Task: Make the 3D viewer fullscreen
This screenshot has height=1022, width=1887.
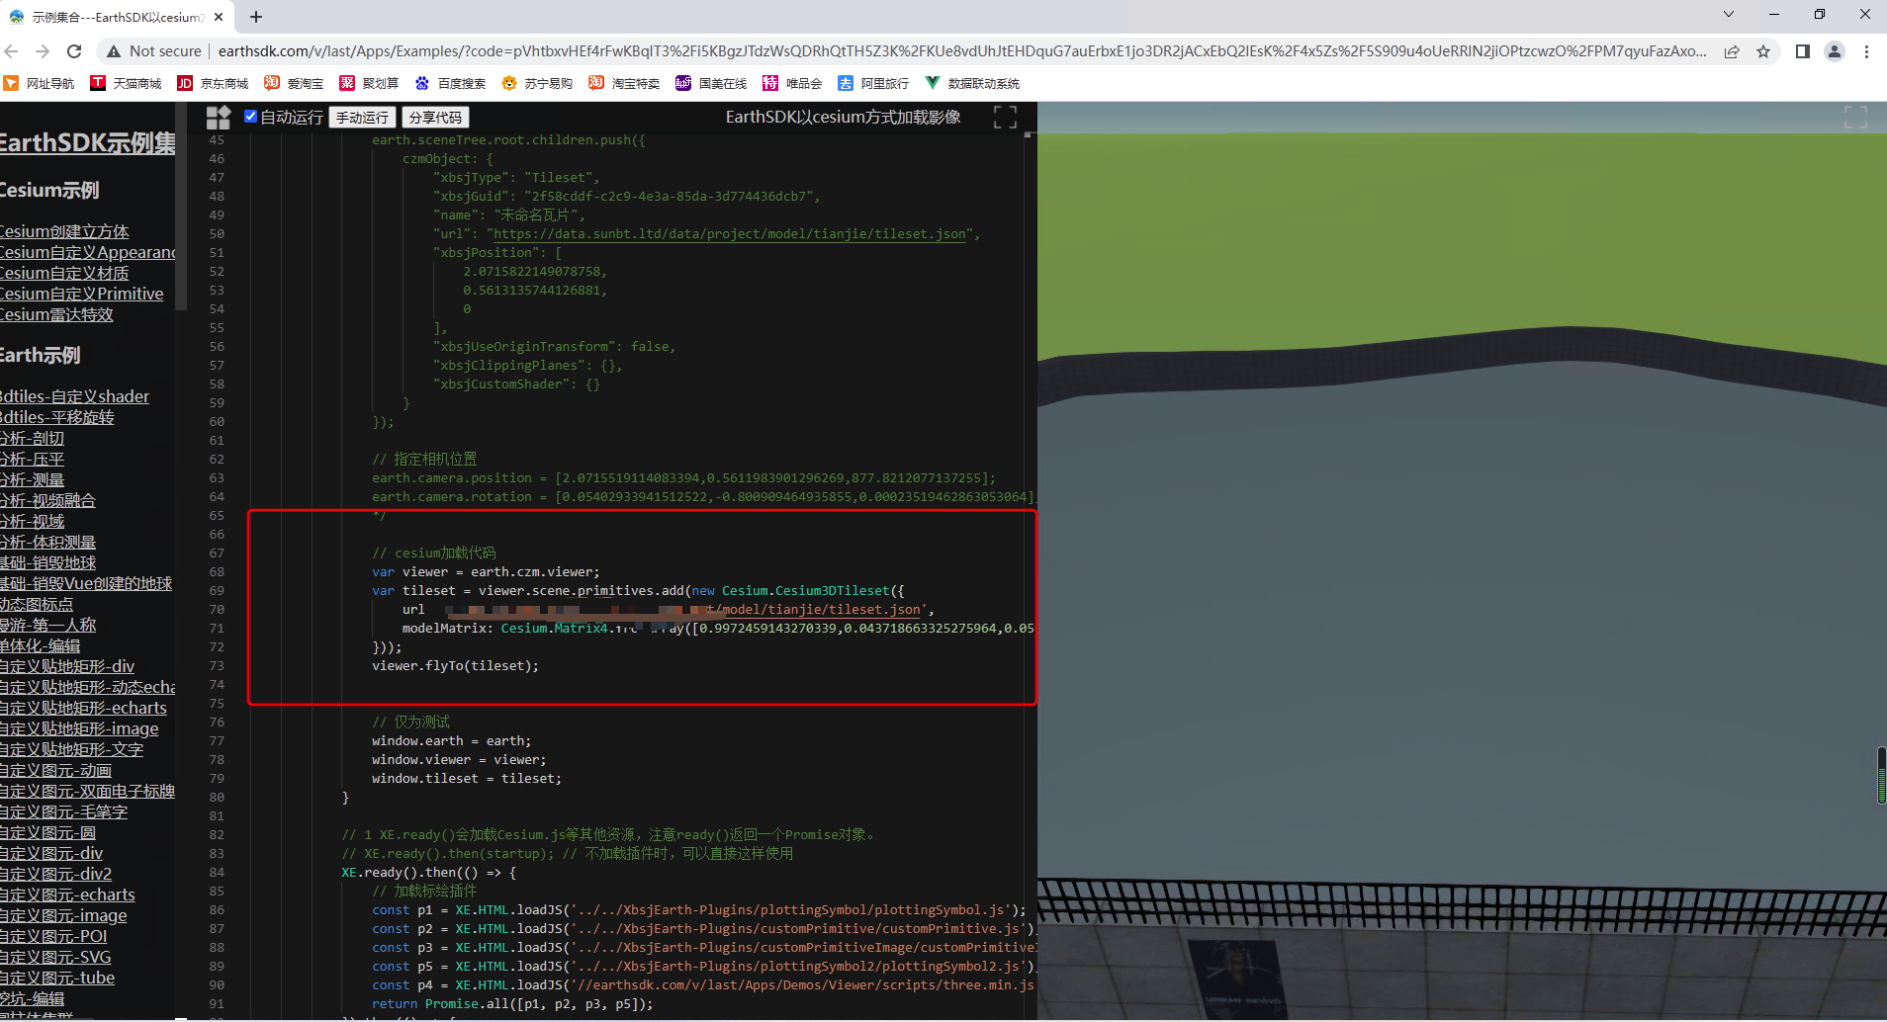Action: coord(1855,118)
